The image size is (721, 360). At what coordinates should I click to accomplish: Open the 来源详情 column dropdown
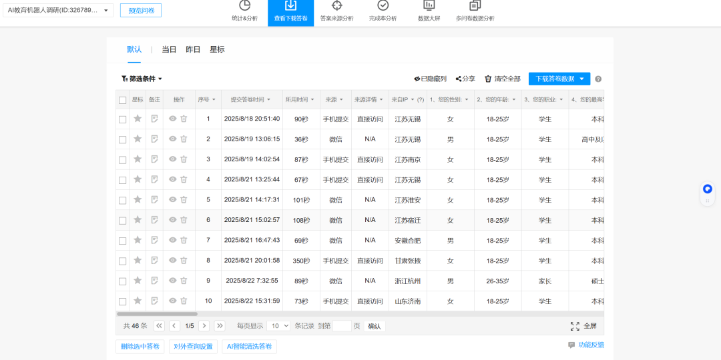(381, 99)
